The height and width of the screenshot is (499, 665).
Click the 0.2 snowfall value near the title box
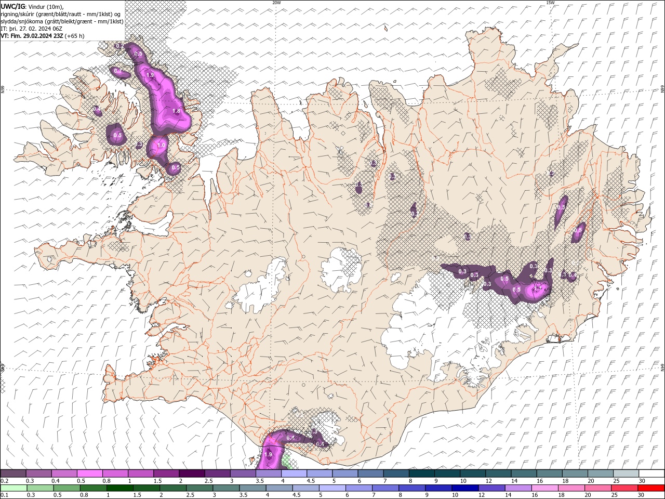120,46
